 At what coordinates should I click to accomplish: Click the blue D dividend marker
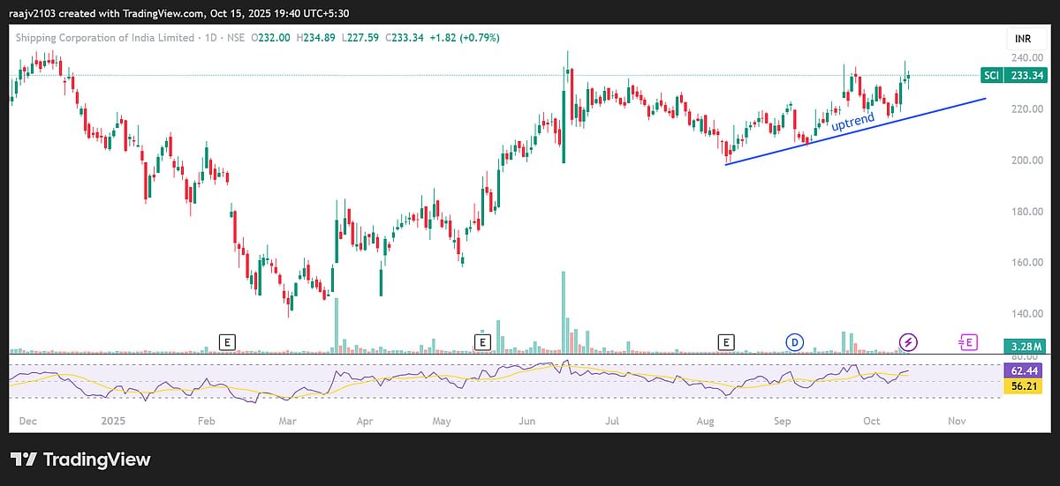794,341
